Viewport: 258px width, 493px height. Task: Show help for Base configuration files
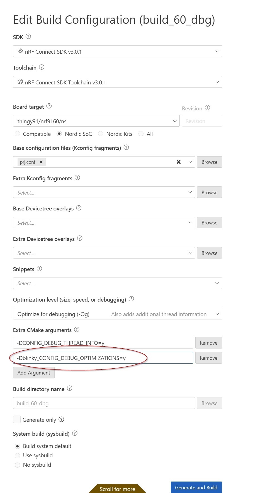pyautogui.click(x=126, y=147)
